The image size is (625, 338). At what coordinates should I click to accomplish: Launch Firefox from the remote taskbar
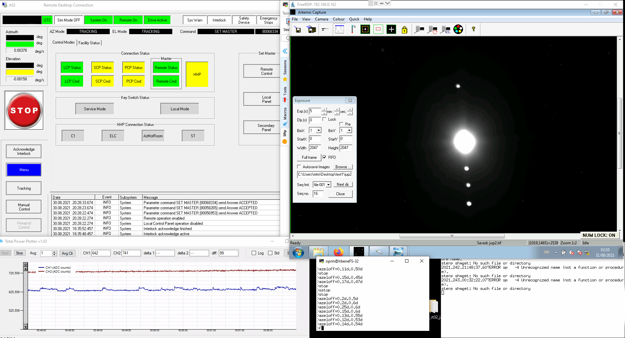(339, 252)
